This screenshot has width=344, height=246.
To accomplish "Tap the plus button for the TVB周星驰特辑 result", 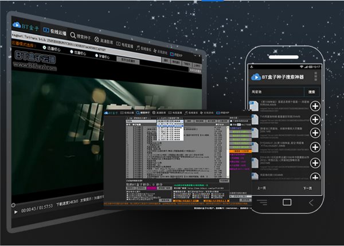I will point(315,120).
